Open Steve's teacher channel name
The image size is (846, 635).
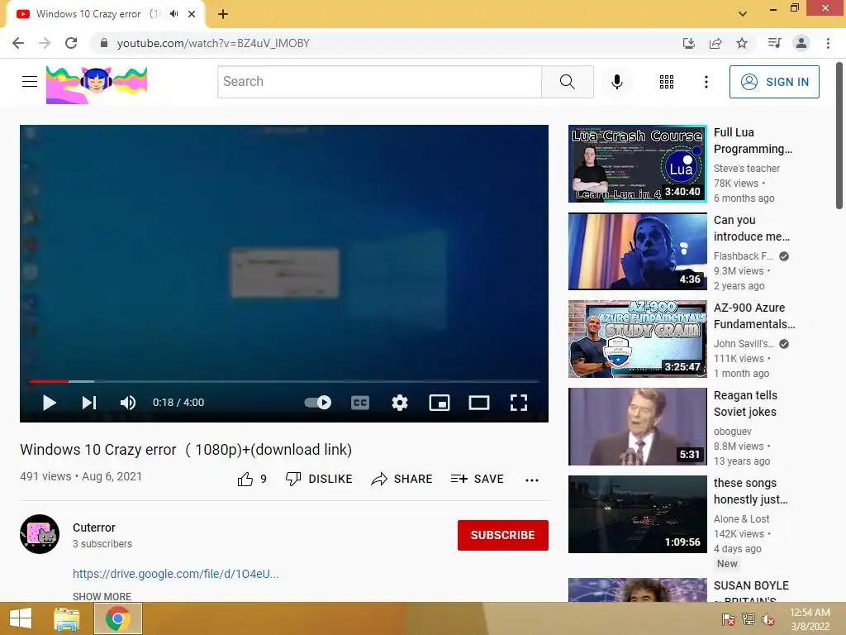747,169
